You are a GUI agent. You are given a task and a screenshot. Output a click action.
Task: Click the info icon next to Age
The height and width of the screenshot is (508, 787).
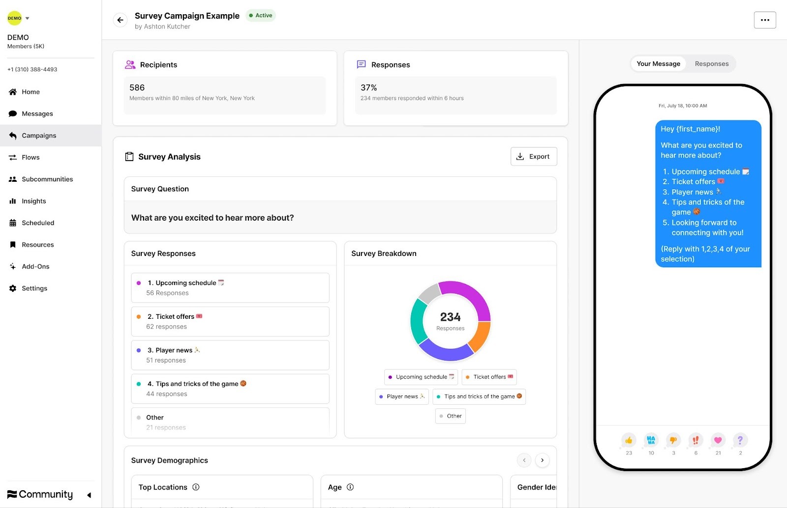point(350,487)
